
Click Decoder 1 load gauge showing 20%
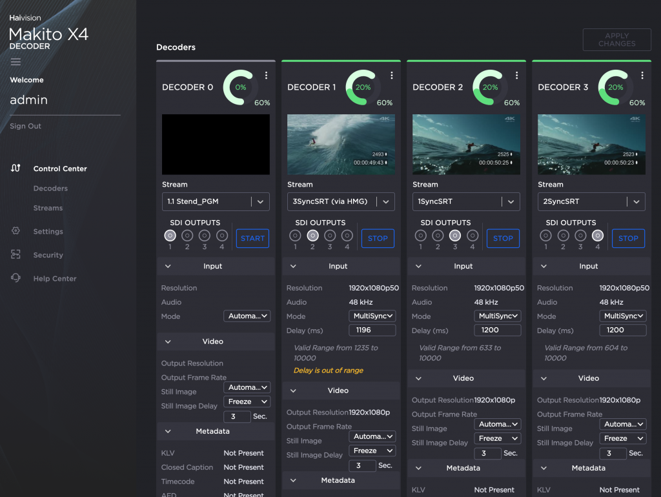(363, 87)
